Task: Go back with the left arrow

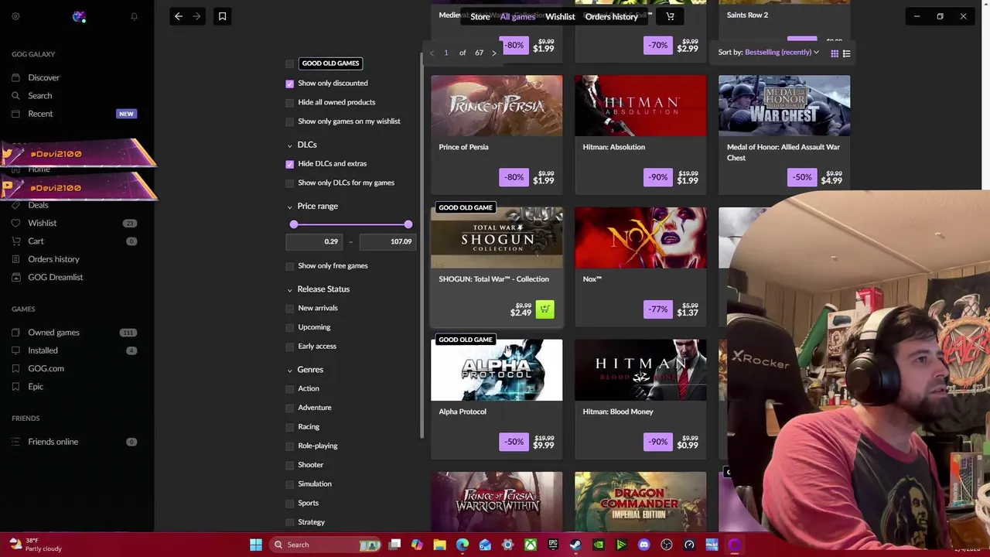Action: pos(179,16)
